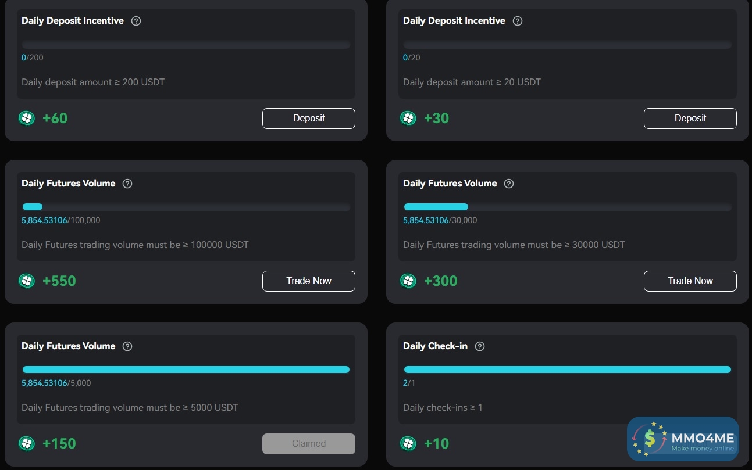
Task: Click the clover points icon beside +30
Action: [x=408, y=119]
